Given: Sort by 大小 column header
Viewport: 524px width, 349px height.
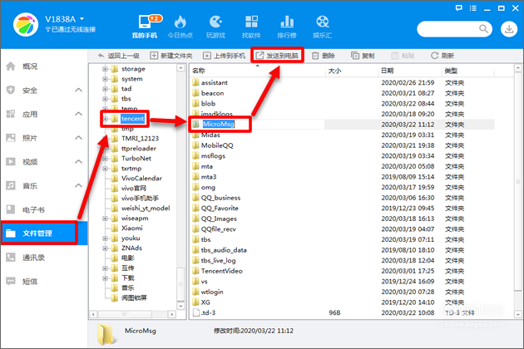Looking at the screenshot, I should [352, 71].
